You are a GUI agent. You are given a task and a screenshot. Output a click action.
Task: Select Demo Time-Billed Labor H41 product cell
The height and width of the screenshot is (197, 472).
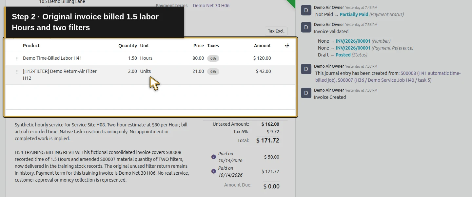[x=52, y=58]
